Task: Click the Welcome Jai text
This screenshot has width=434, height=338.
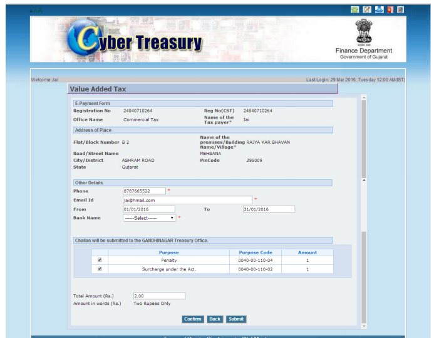Action: tap(44, 79)
